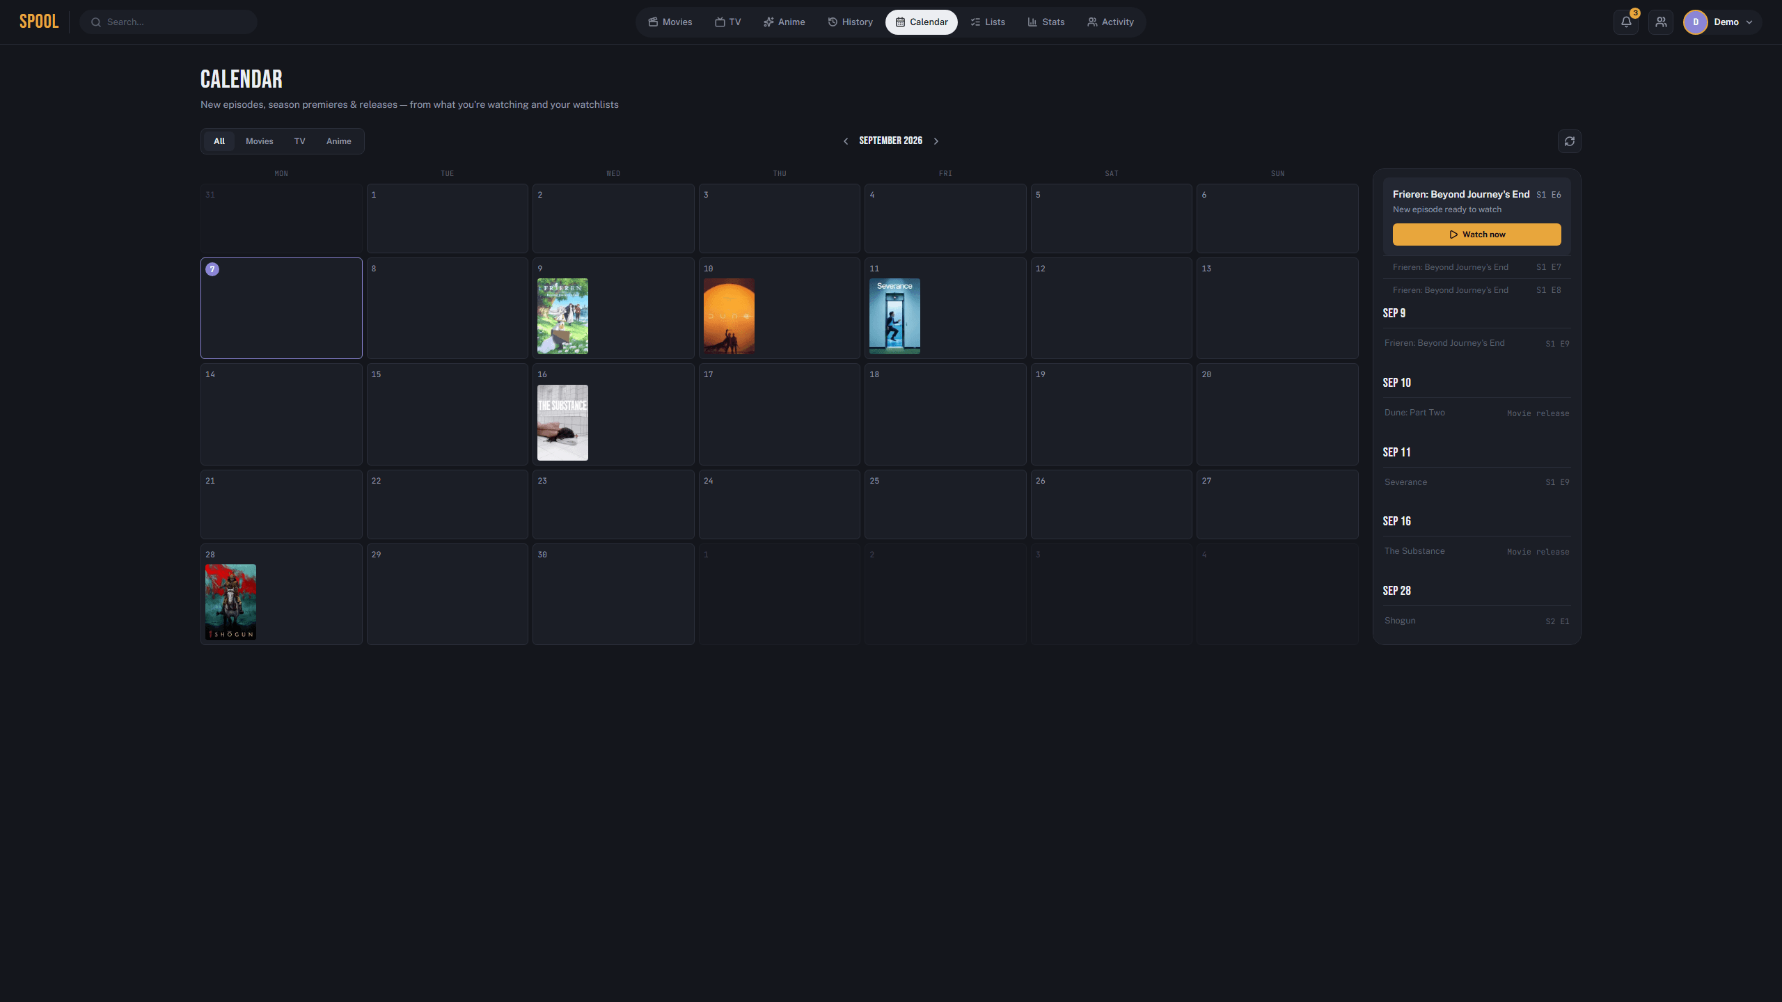Open Frieren S1 E7 in the sidebar
The height and width of the screenshot is (1002, 1782).
pos(1476,267)
